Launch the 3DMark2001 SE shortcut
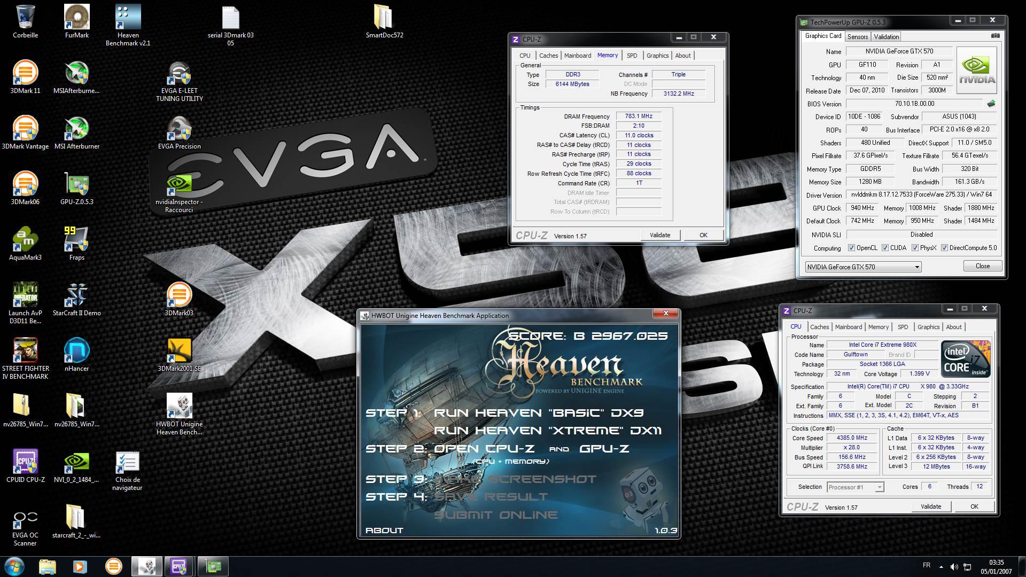This screenshot has height=577, width=1026. click(180, 355)
